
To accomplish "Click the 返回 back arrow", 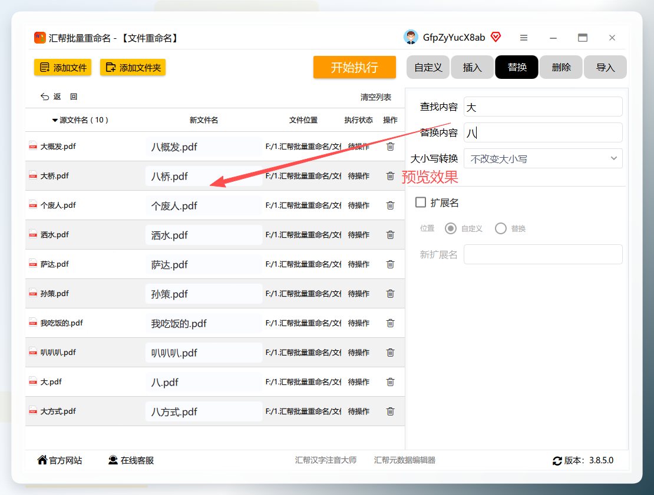I will 45,97.
